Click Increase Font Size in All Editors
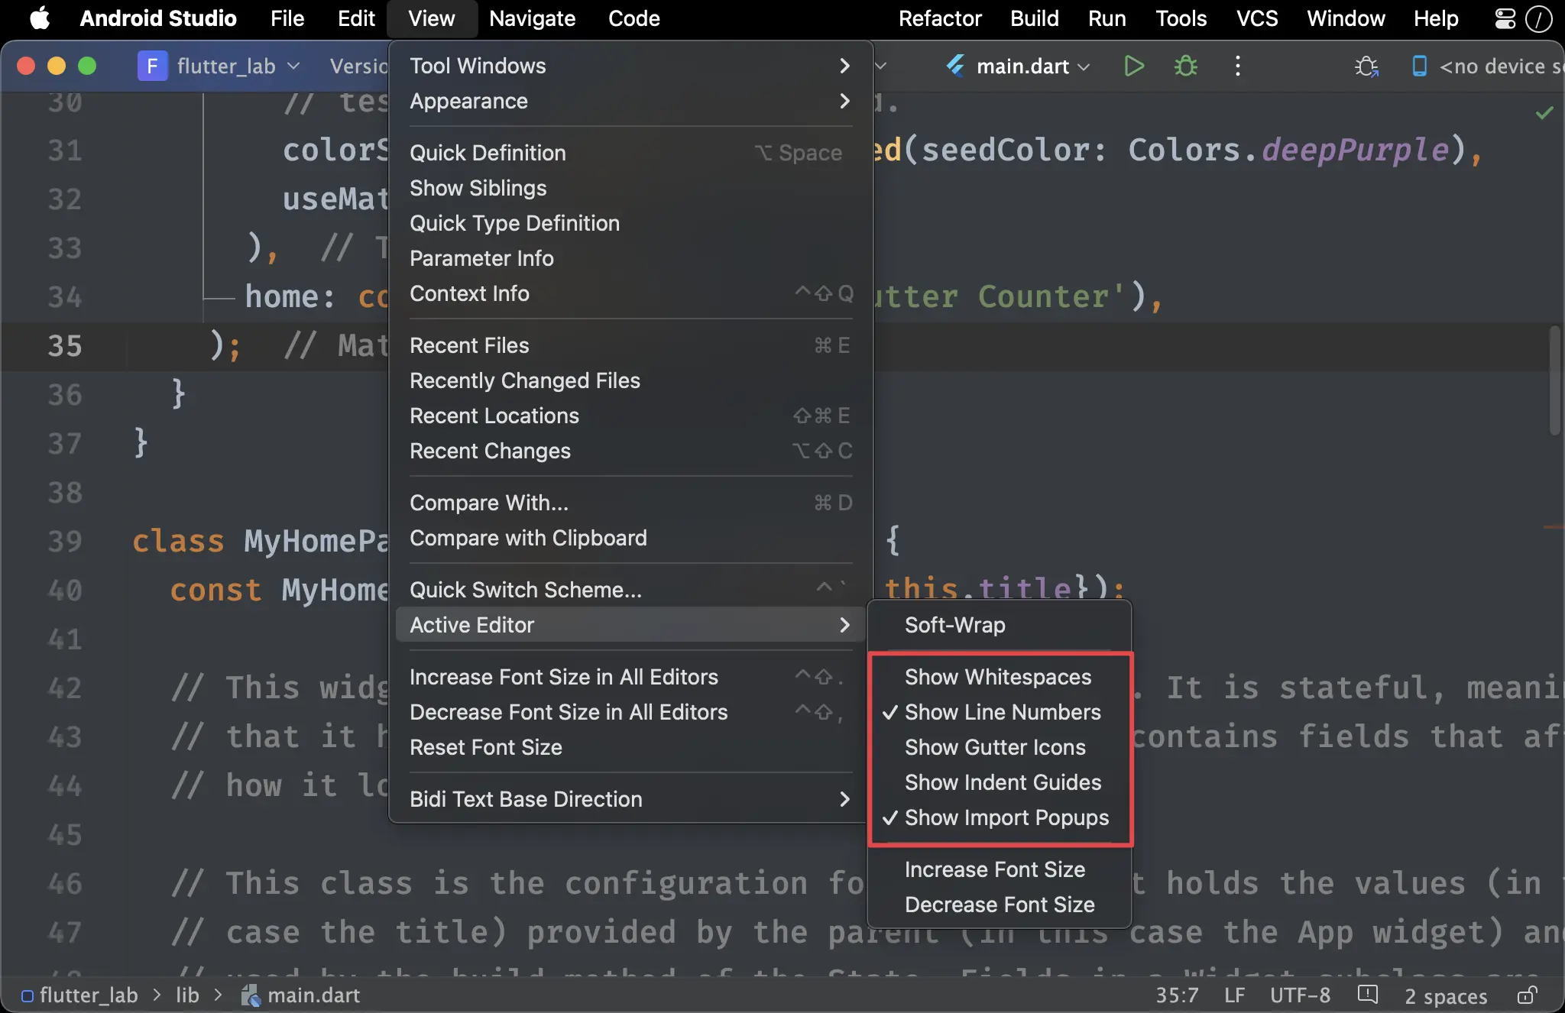The width and height of the screenshot is (1565, 1013). point(563,676)
